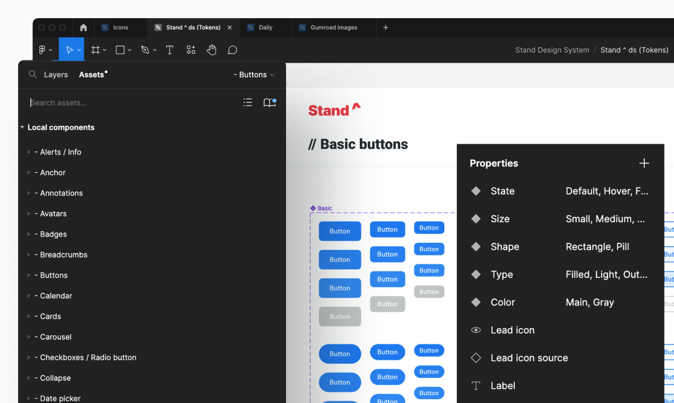The width and height of the screenshot is (674, 403).
Task: Expand the - Collapse group
Action: [x=29, y=378]
